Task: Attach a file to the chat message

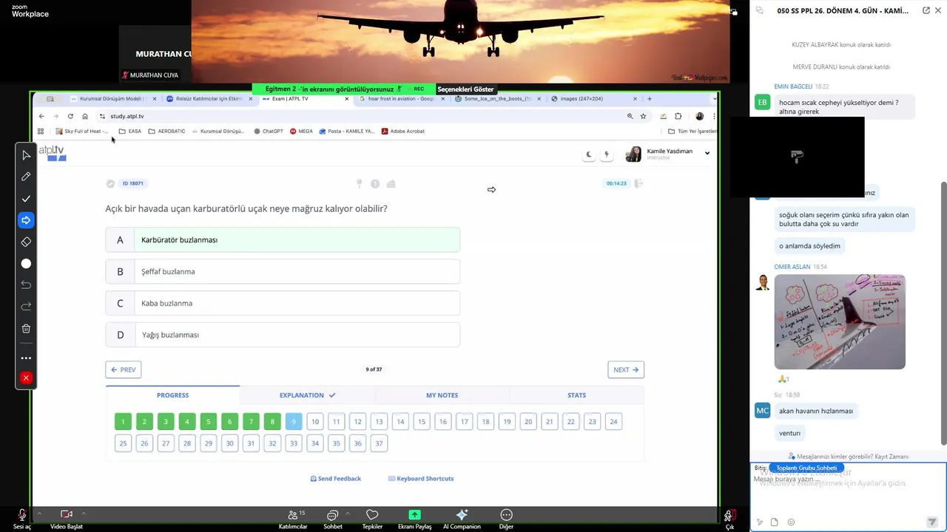Action: [x=775, y=522]
